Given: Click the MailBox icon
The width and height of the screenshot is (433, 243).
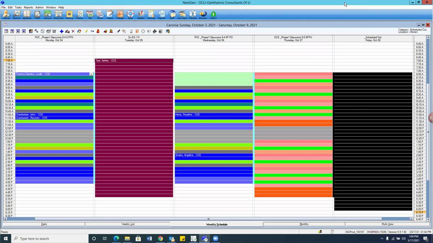Looking at the screenshot, I should tap(140, 14).
